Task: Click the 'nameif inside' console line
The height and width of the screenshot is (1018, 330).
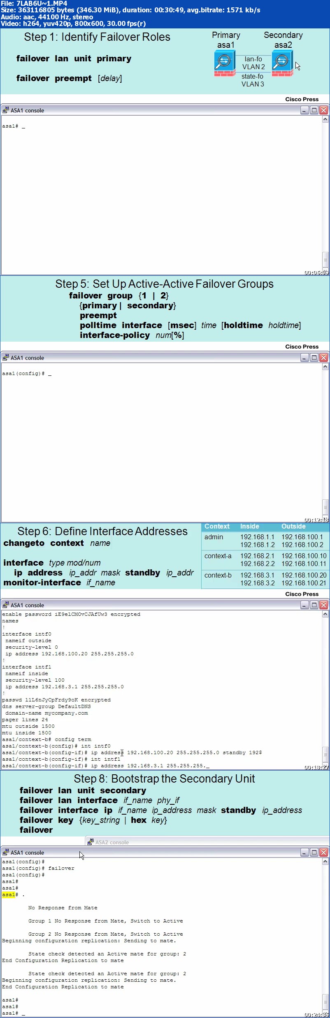Action: point(27,673)
